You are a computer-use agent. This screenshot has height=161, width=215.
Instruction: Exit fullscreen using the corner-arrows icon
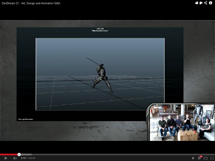212,158
